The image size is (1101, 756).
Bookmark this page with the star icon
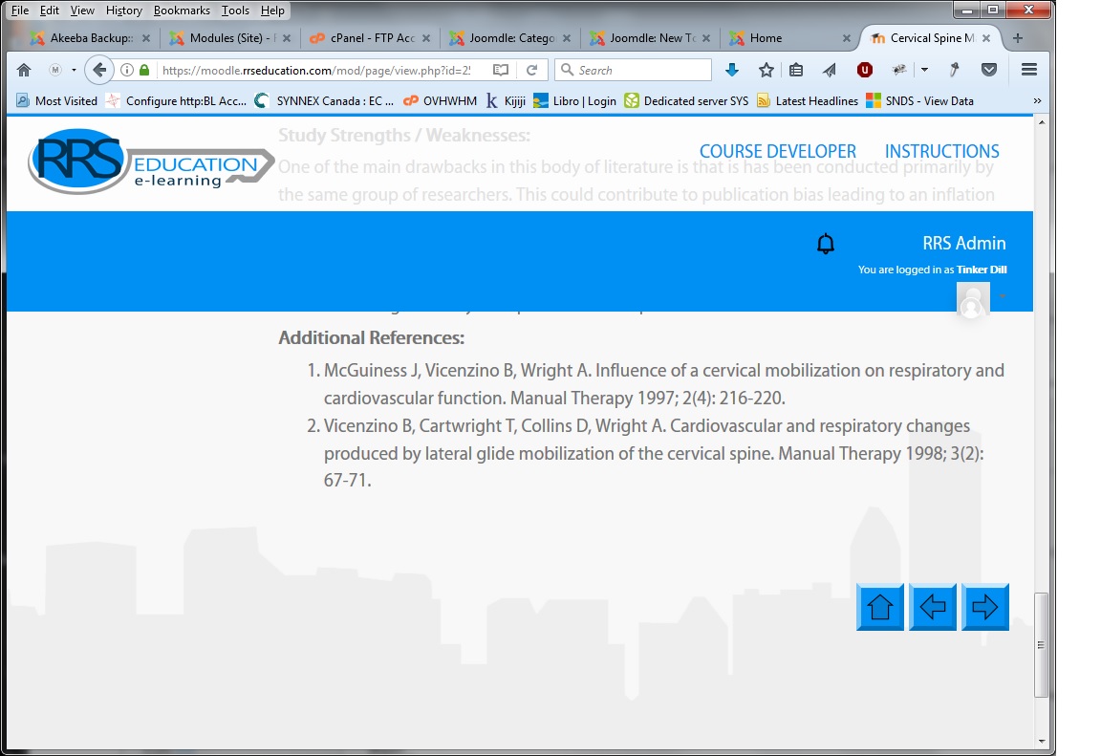(766, 70)
